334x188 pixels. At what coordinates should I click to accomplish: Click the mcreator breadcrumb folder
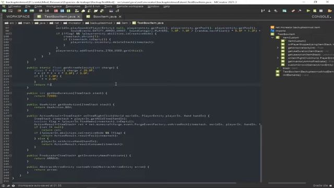click(x=72, y=23)
